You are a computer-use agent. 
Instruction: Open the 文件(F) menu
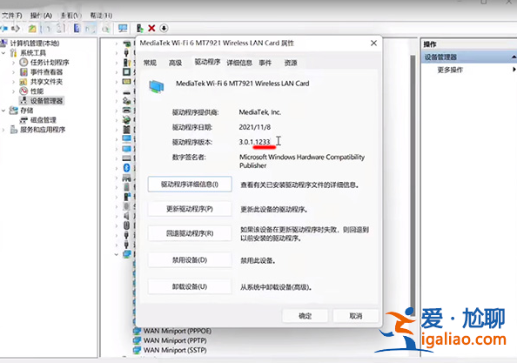(12, 16)
